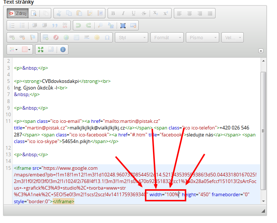Click closing </iframe> tag
The image size is (277, 223).
(63, 202)
